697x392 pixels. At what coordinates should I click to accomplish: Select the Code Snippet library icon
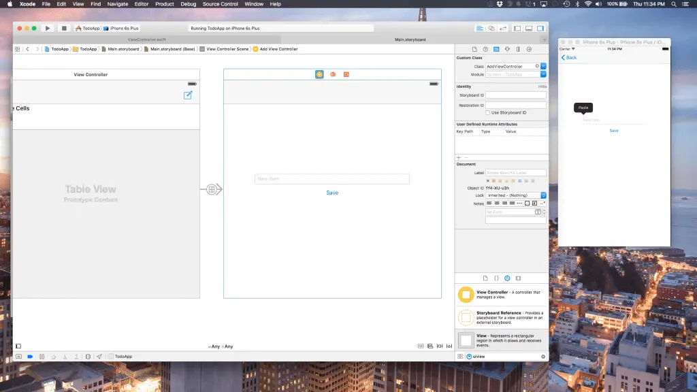point(496,278)
